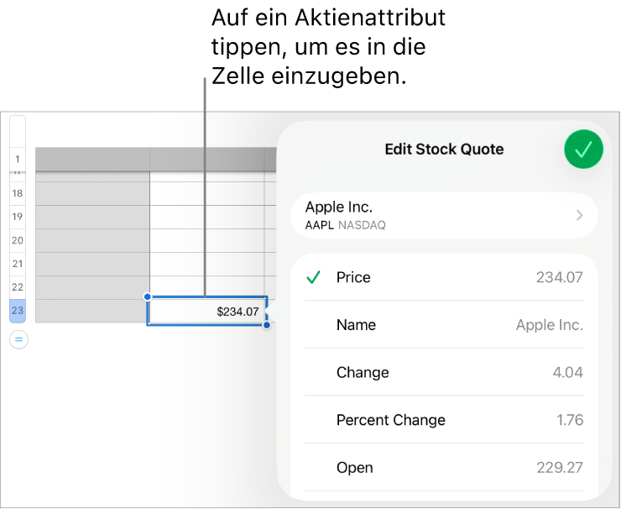Click frozen header row 1 label
This screenshot has width=621, height=509.
(18, 159)
